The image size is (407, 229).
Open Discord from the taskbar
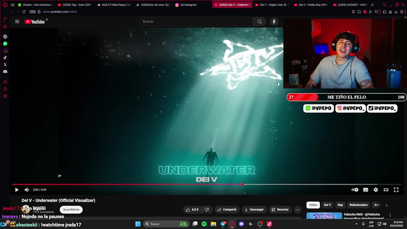pyautogui.click(x=241, y=224)
